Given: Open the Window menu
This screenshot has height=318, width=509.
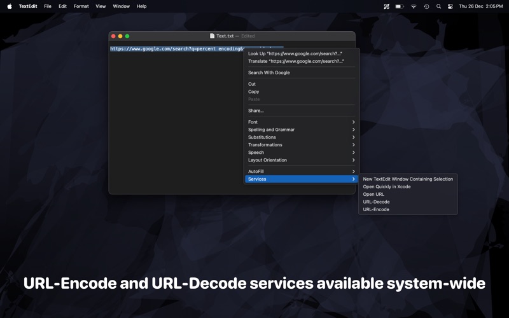Looking at the screenshot, I should [121, 6].
